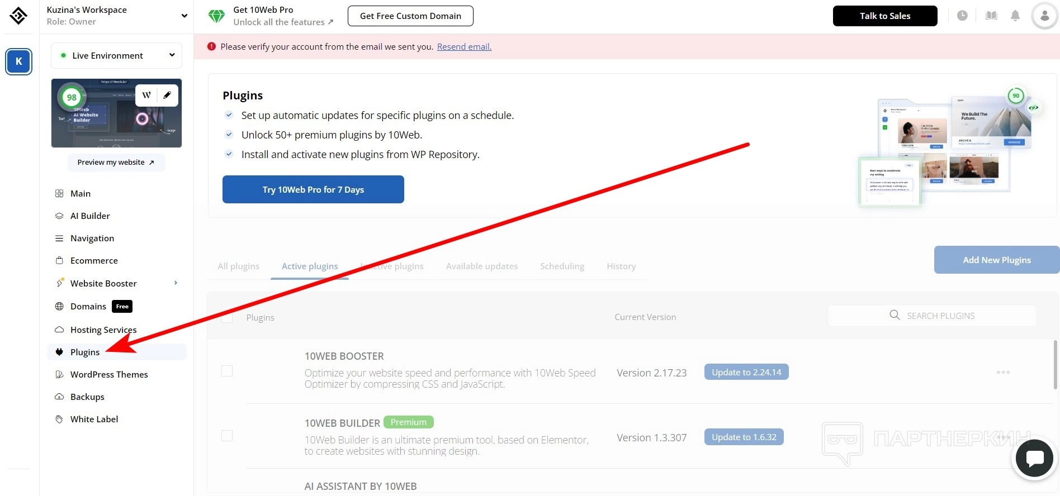Click the Main dashboard grid icon
Image resolution: width=1060 pixels, height=496 pixels.
coord(59,193)
